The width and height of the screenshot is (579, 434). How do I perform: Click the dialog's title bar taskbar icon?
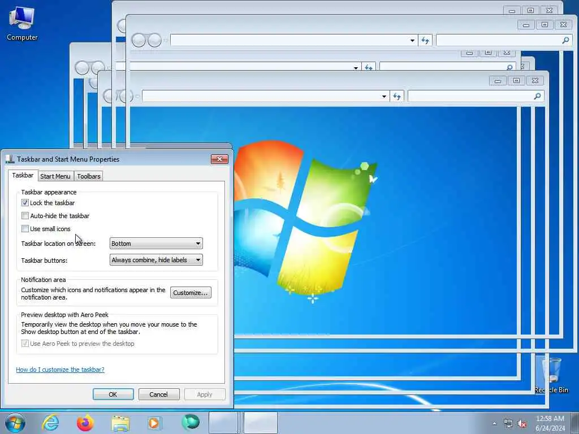(x=10, y=159)
